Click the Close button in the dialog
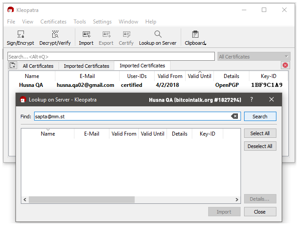Screen dimensions: 299x226 point(260,212)
